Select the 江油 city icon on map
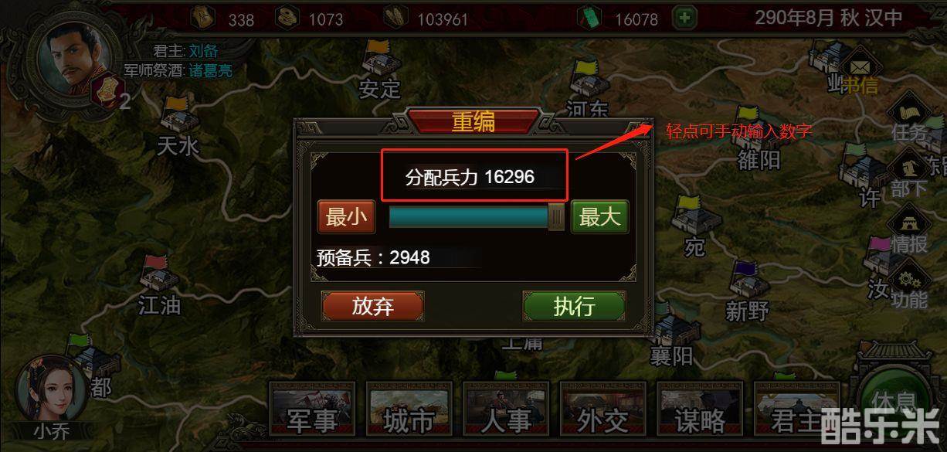The image size is (947, 452). point(158,276)
